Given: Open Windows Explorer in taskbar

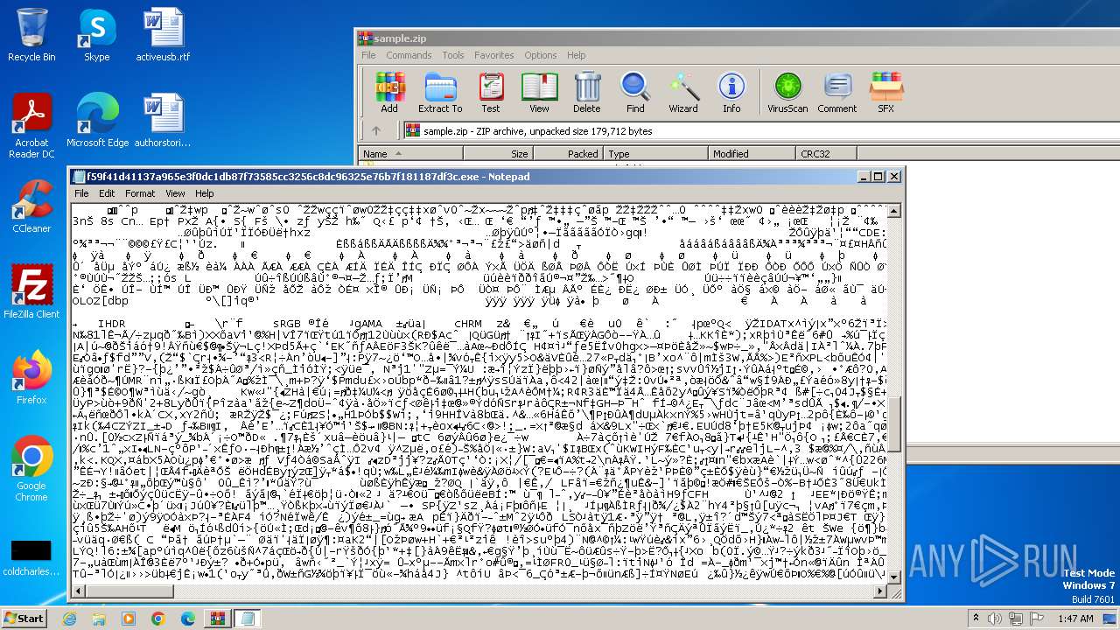Looking at the screenshot, I should click(98, 619).
